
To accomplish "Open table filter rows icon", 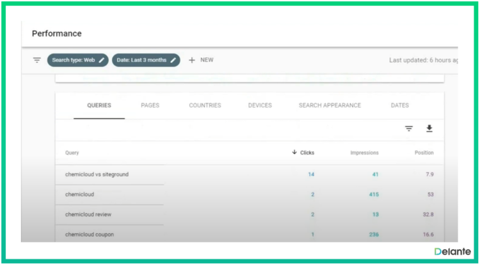I will coord(409,129).
